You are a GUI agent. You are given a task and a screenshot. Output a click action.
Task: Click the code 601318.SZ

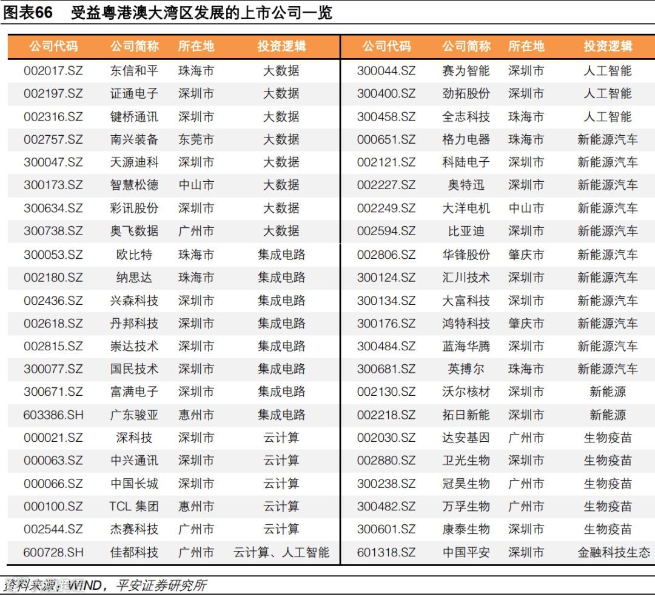pyautogui.click(x=386, y=552)
